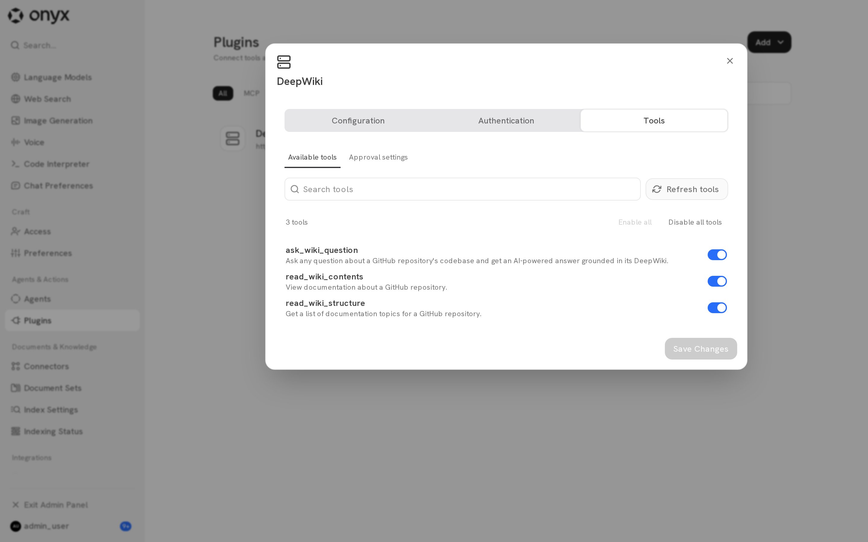Image resolution: width=868 pixels, height=542 pixels.
Task: Select the MCP filter tab on Plugins page
Action: click(251, 94)
